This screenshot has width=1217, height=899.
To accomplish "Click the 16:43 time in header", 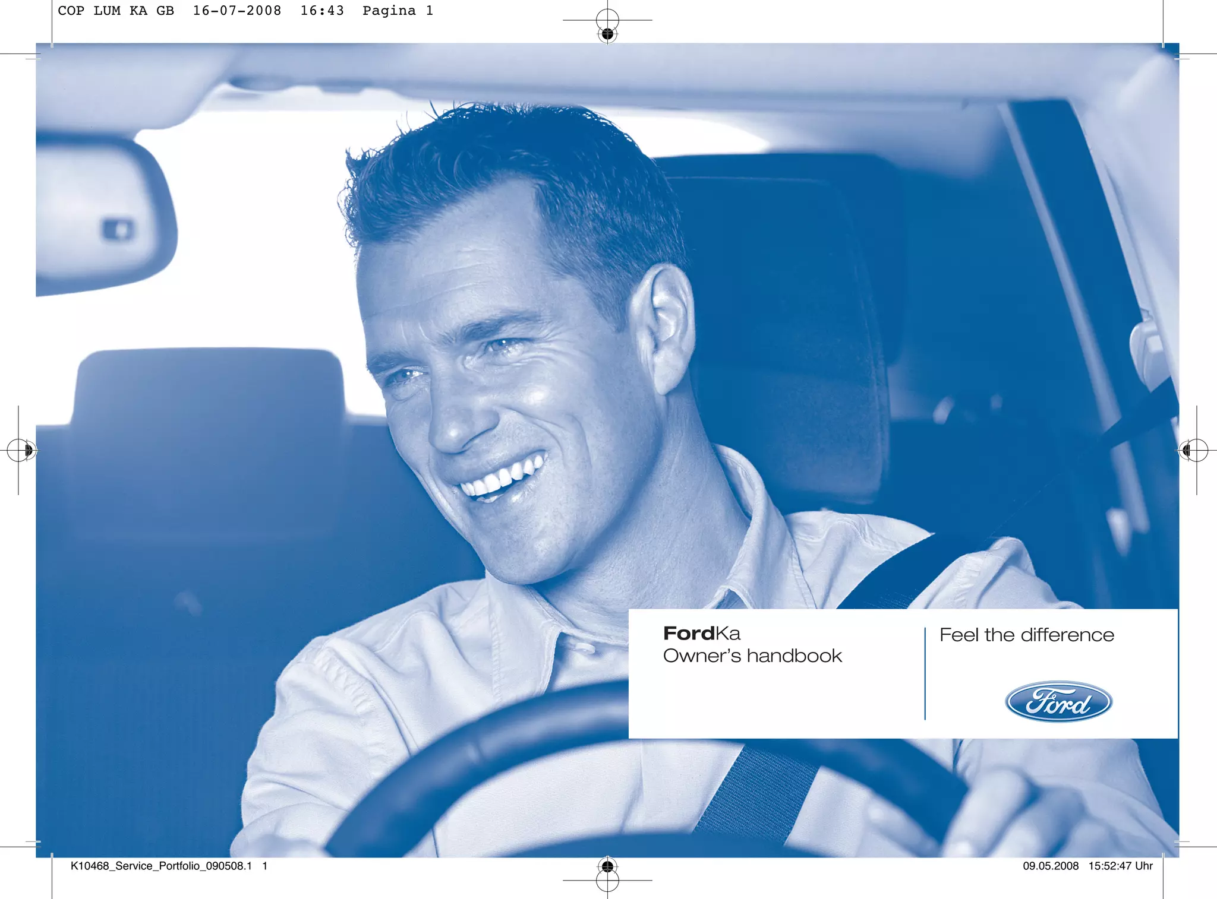I will pyautogui.click(x=321, y=11).
